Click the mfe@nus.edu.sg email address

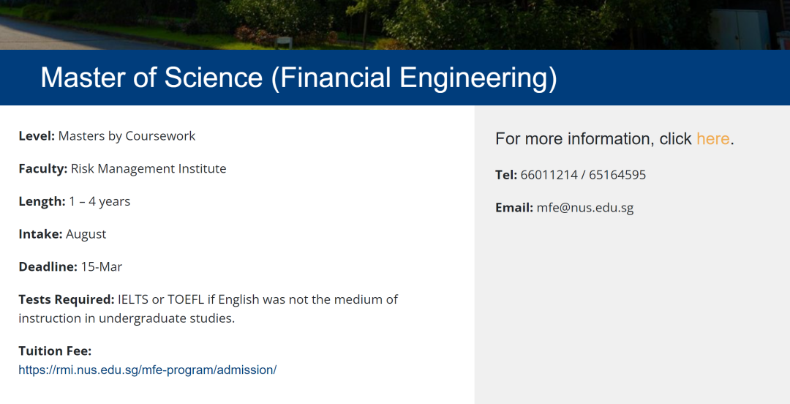coord(584,207)
